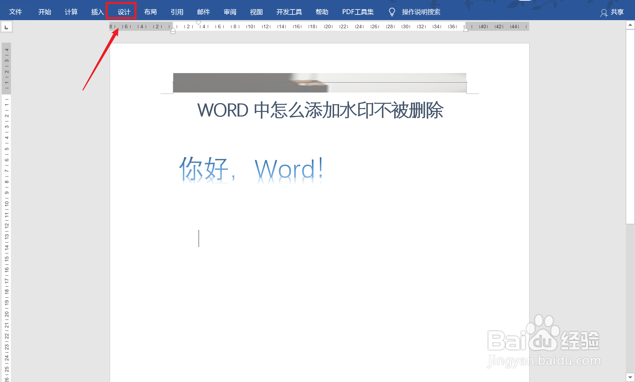
Task: Switch to the PDF工具集 tab
Action: click(357, 11)
